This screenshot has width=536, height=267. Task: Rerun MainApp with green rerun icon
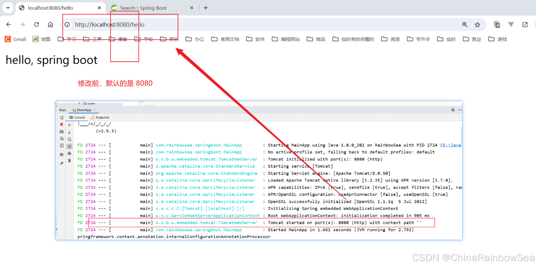pos(61,117)
